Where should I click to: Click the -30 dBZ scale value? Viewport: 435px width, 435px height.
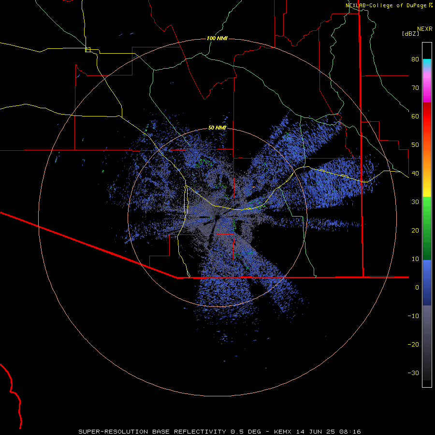(x=413, y=373)
